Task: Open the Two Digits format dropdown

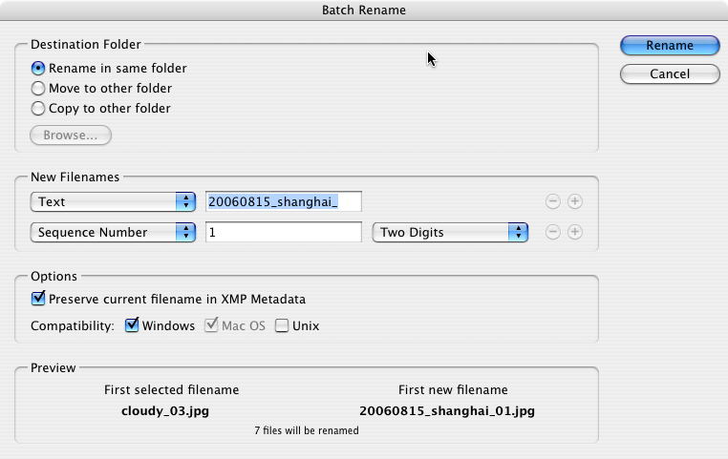Action: click(450, 232)
